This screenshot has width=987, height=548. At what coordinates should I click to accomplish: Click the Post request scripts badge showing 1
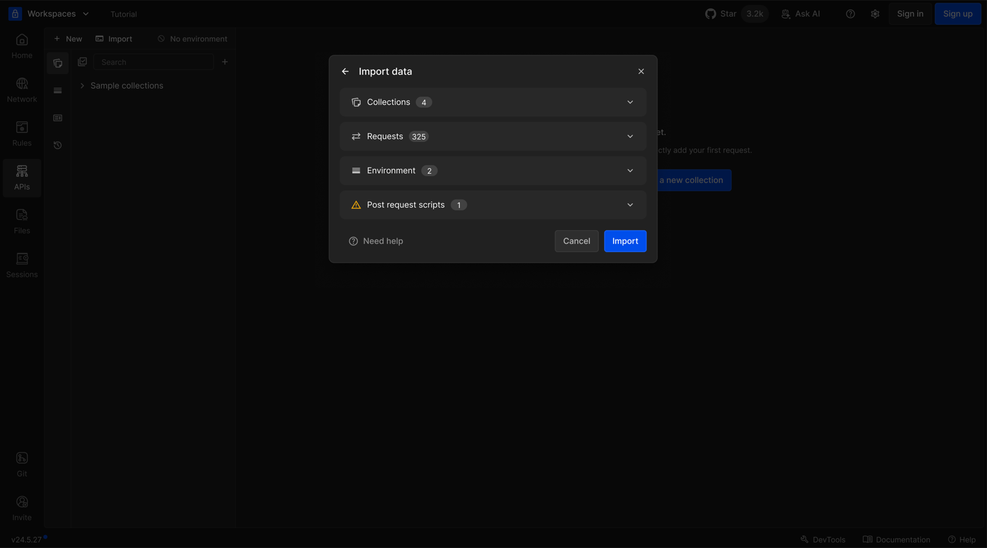tap(459, 205)
